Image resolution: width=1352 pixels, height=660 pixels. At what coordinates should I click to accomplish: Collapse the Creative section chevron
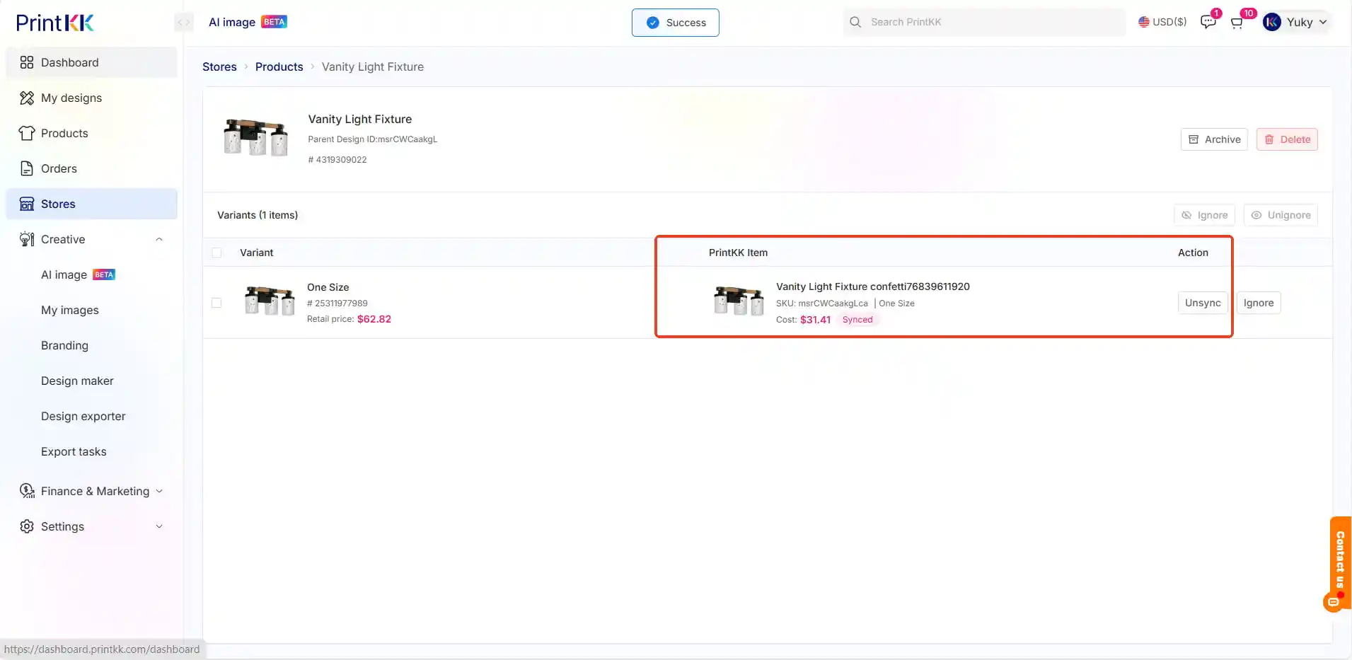(x=159, y=239)
